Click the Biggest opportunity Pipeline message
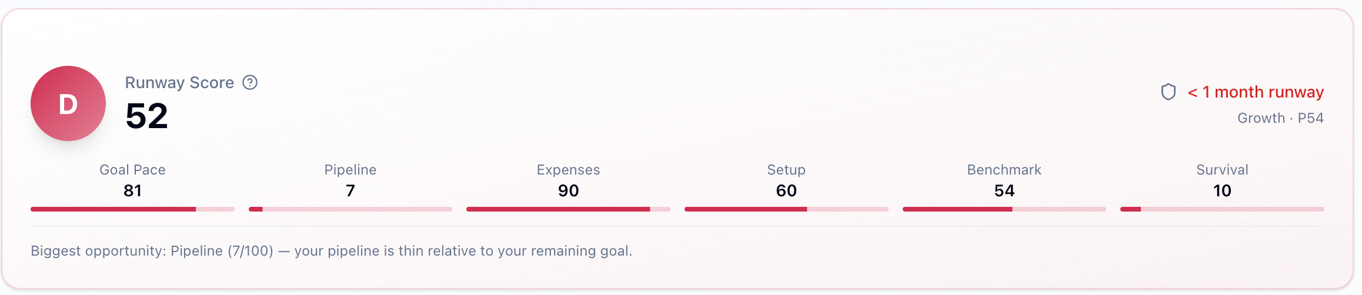 click(x=331, y=251)
